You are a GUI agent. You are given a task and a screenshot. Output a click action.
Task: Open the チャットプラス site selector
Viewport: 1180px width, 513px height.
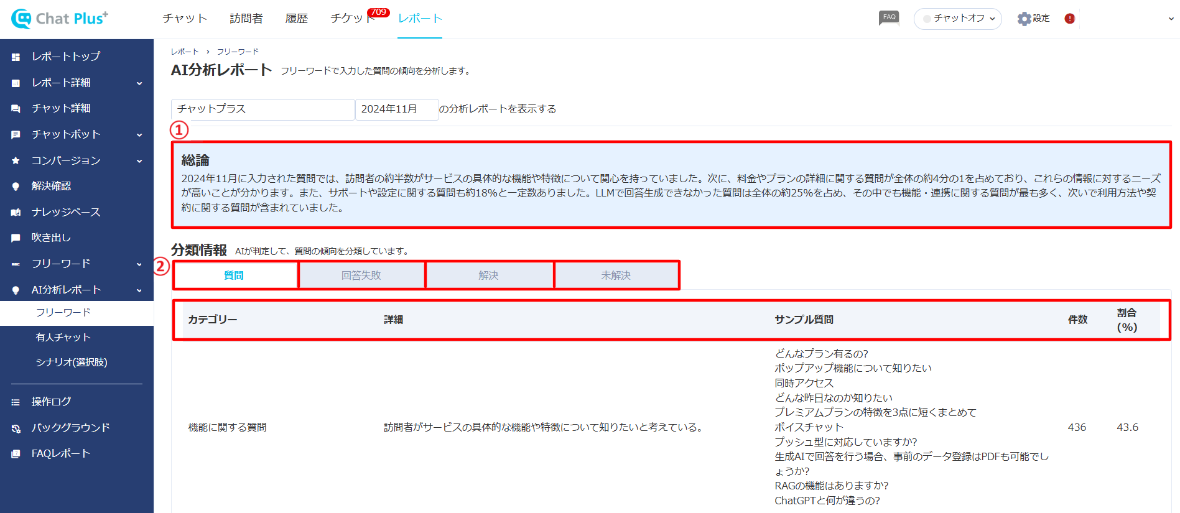point(262,109)
